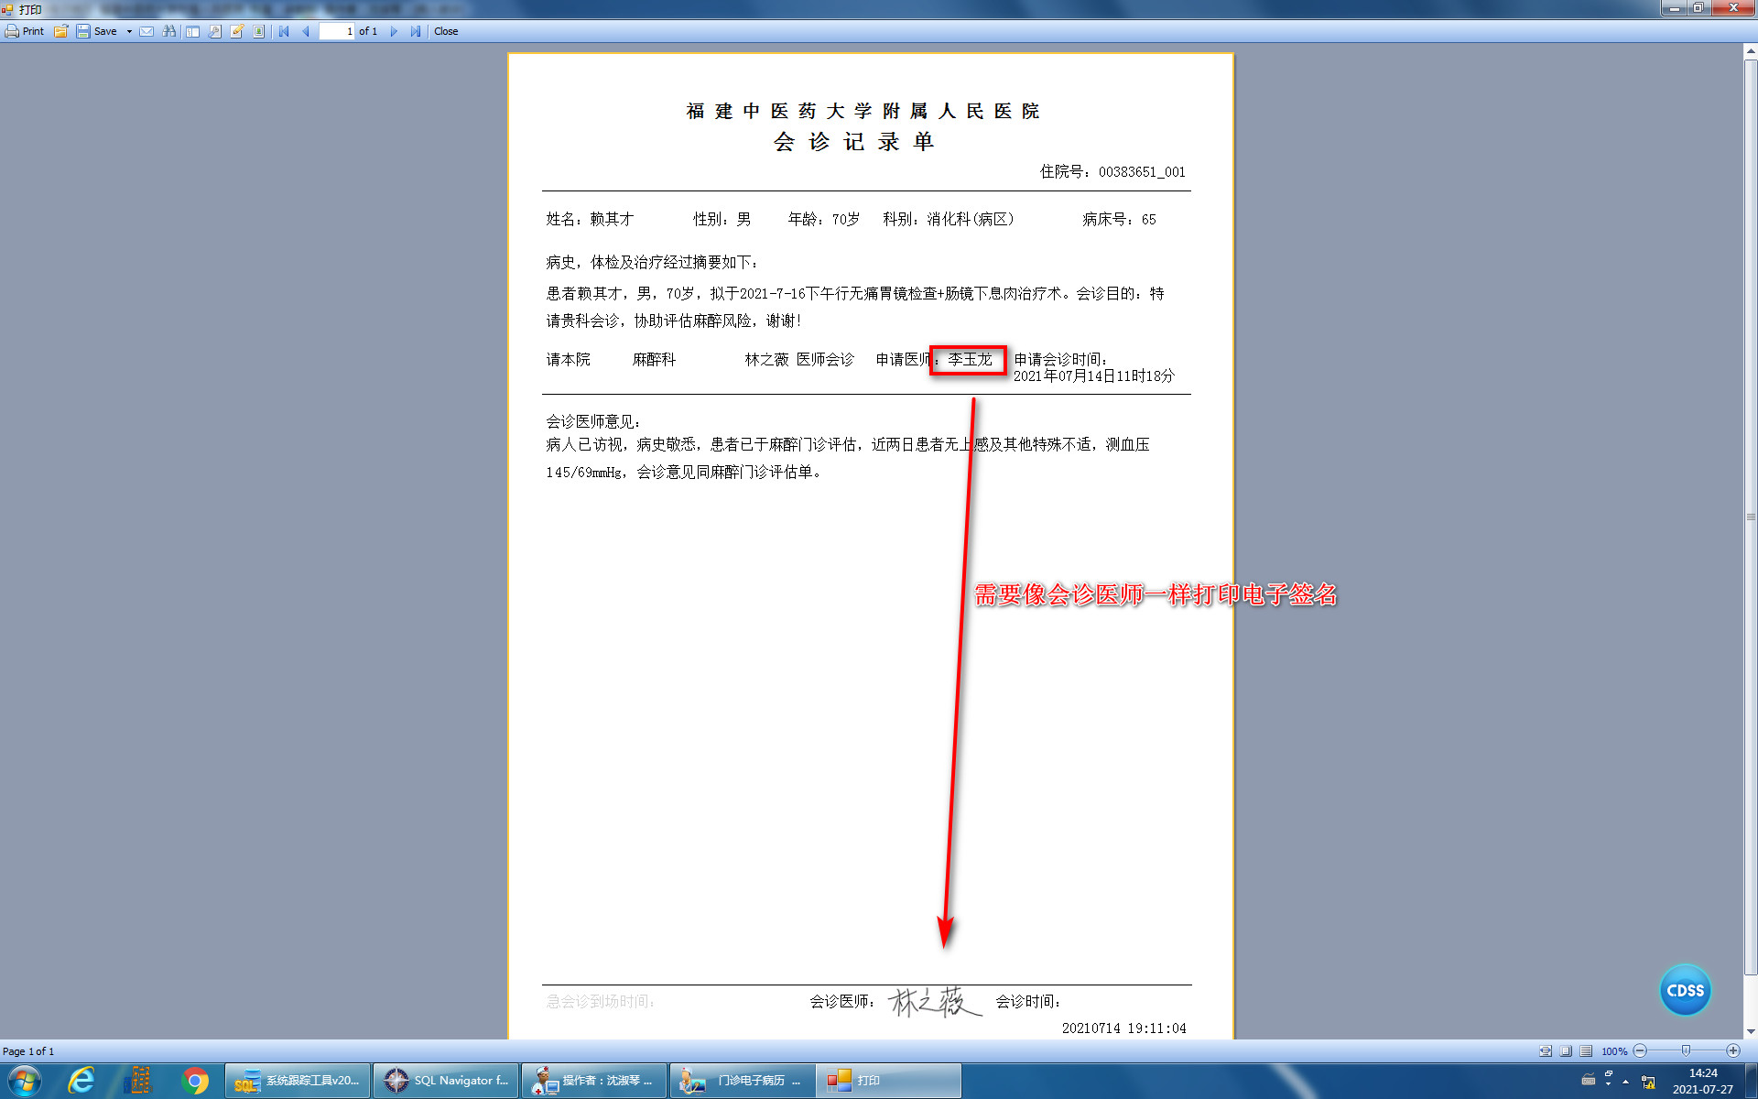Click the email envelope icon
Viewport: 1758px width, 1099px height.
coord(146,31)
